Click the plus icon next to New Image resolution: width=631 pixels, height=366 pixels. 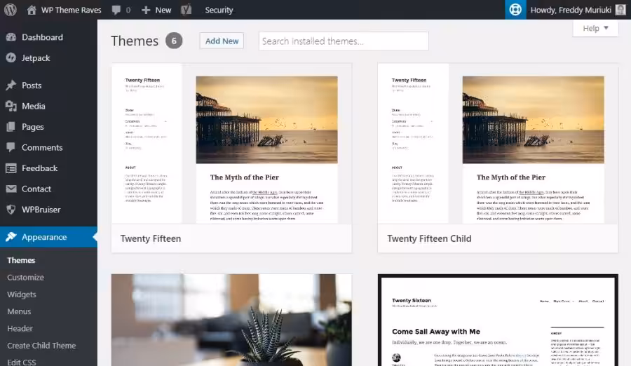click(x=146, y=10)
